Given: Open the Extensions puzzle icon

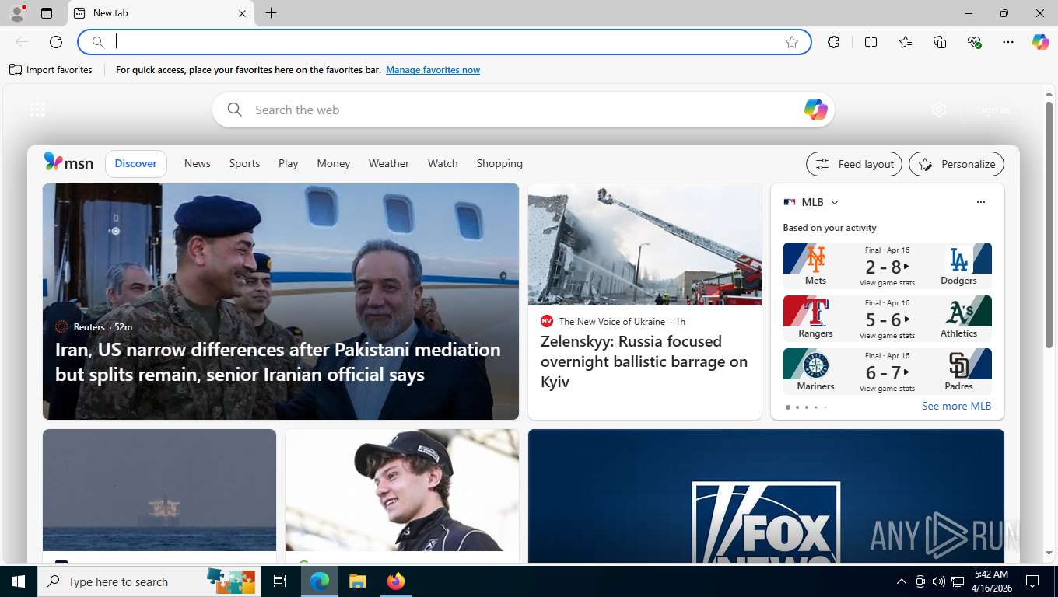Looking at the screenshot, I should point(834,42).
